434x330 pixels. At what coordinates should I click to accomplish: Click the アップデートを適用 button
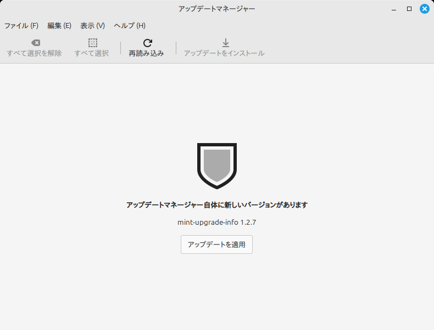(216, 244)
